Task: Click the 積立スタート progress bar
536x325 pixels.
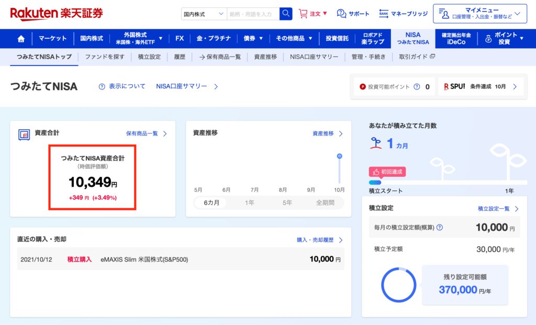Action: coord(448,183)
